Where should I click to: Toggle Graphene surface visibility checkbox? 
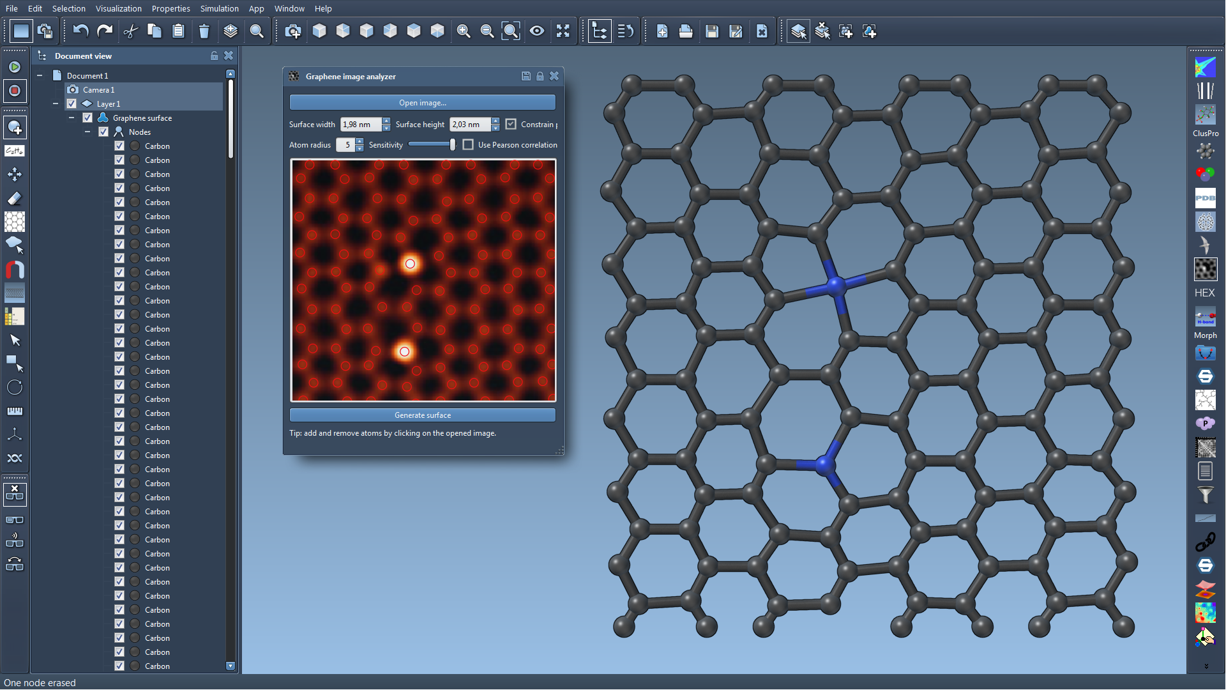(x=87, y=118)
